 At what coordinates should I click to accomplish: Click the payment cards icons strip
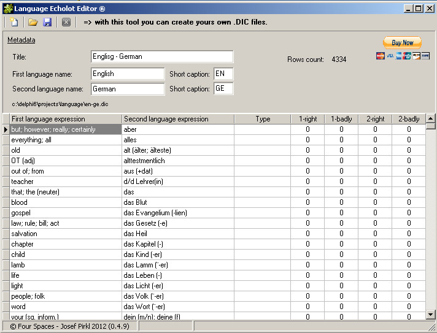(x=403, y=56)
